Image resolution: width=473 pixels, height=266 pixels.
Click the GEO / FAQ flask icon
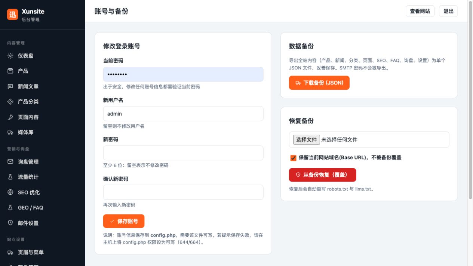[10, 208]
